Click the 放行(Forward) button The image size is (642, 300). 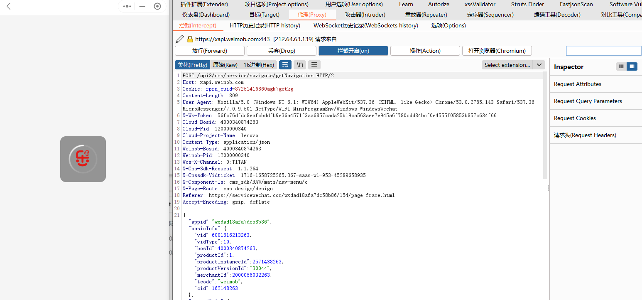click(210, 51)
